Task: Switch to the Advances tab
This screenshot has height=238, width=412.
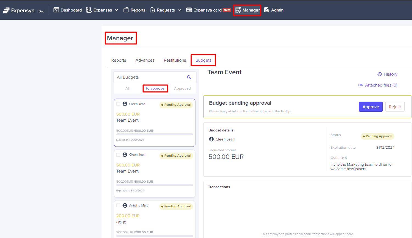Action: 145,60
